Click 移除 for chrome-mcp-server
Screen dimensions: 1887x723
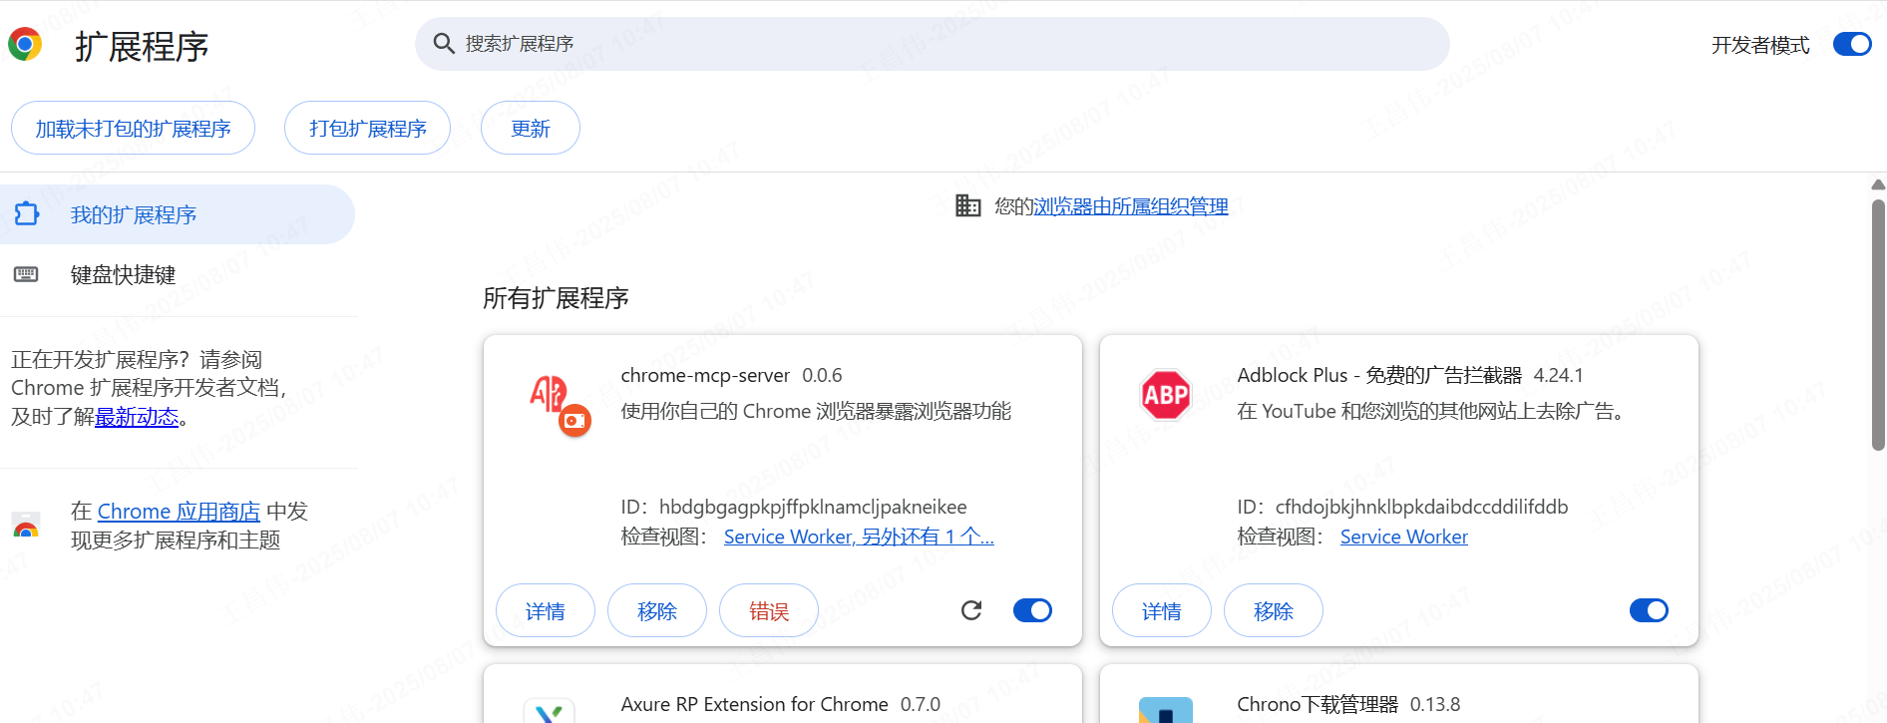pyautogui.click(x=656, y=610)
